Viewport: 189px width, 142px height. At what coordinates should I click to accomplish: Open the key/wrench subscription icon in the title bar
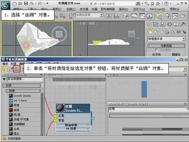click(x=147, y=4)
